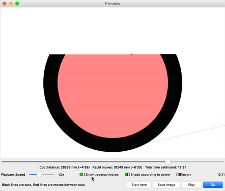Enable the Invert switch

(x=179, y=175)
